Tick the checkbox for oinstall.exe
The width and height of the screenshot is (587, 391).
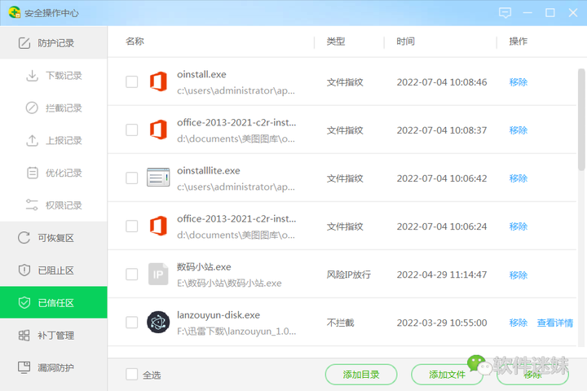coord(132,81)
